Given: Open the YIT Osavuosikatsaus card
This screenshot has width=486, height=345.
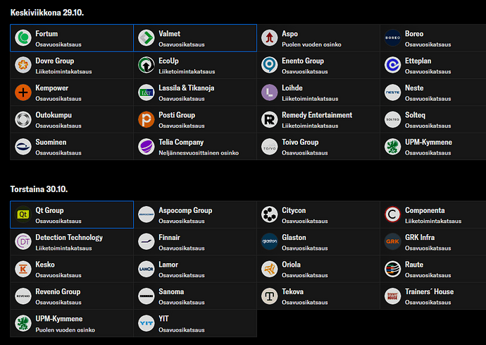Looking at the screenshot, I should (x=195, y=323).
